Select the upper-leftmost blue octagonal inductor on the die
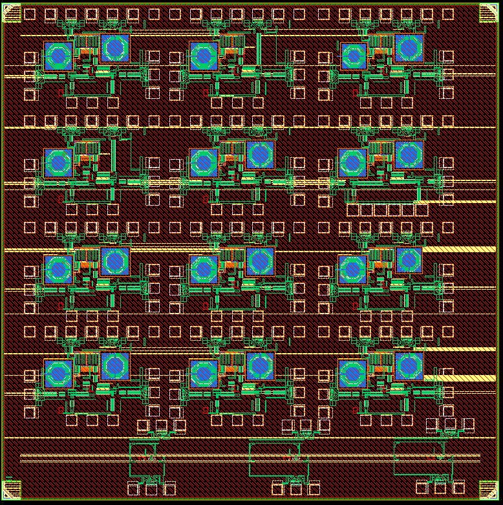The height and width of the screenshot is (505, 503). (x=58, y=56)
